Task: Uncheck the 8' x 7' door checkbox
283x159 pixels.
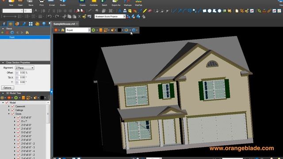Action: click(x=19, y=121)
